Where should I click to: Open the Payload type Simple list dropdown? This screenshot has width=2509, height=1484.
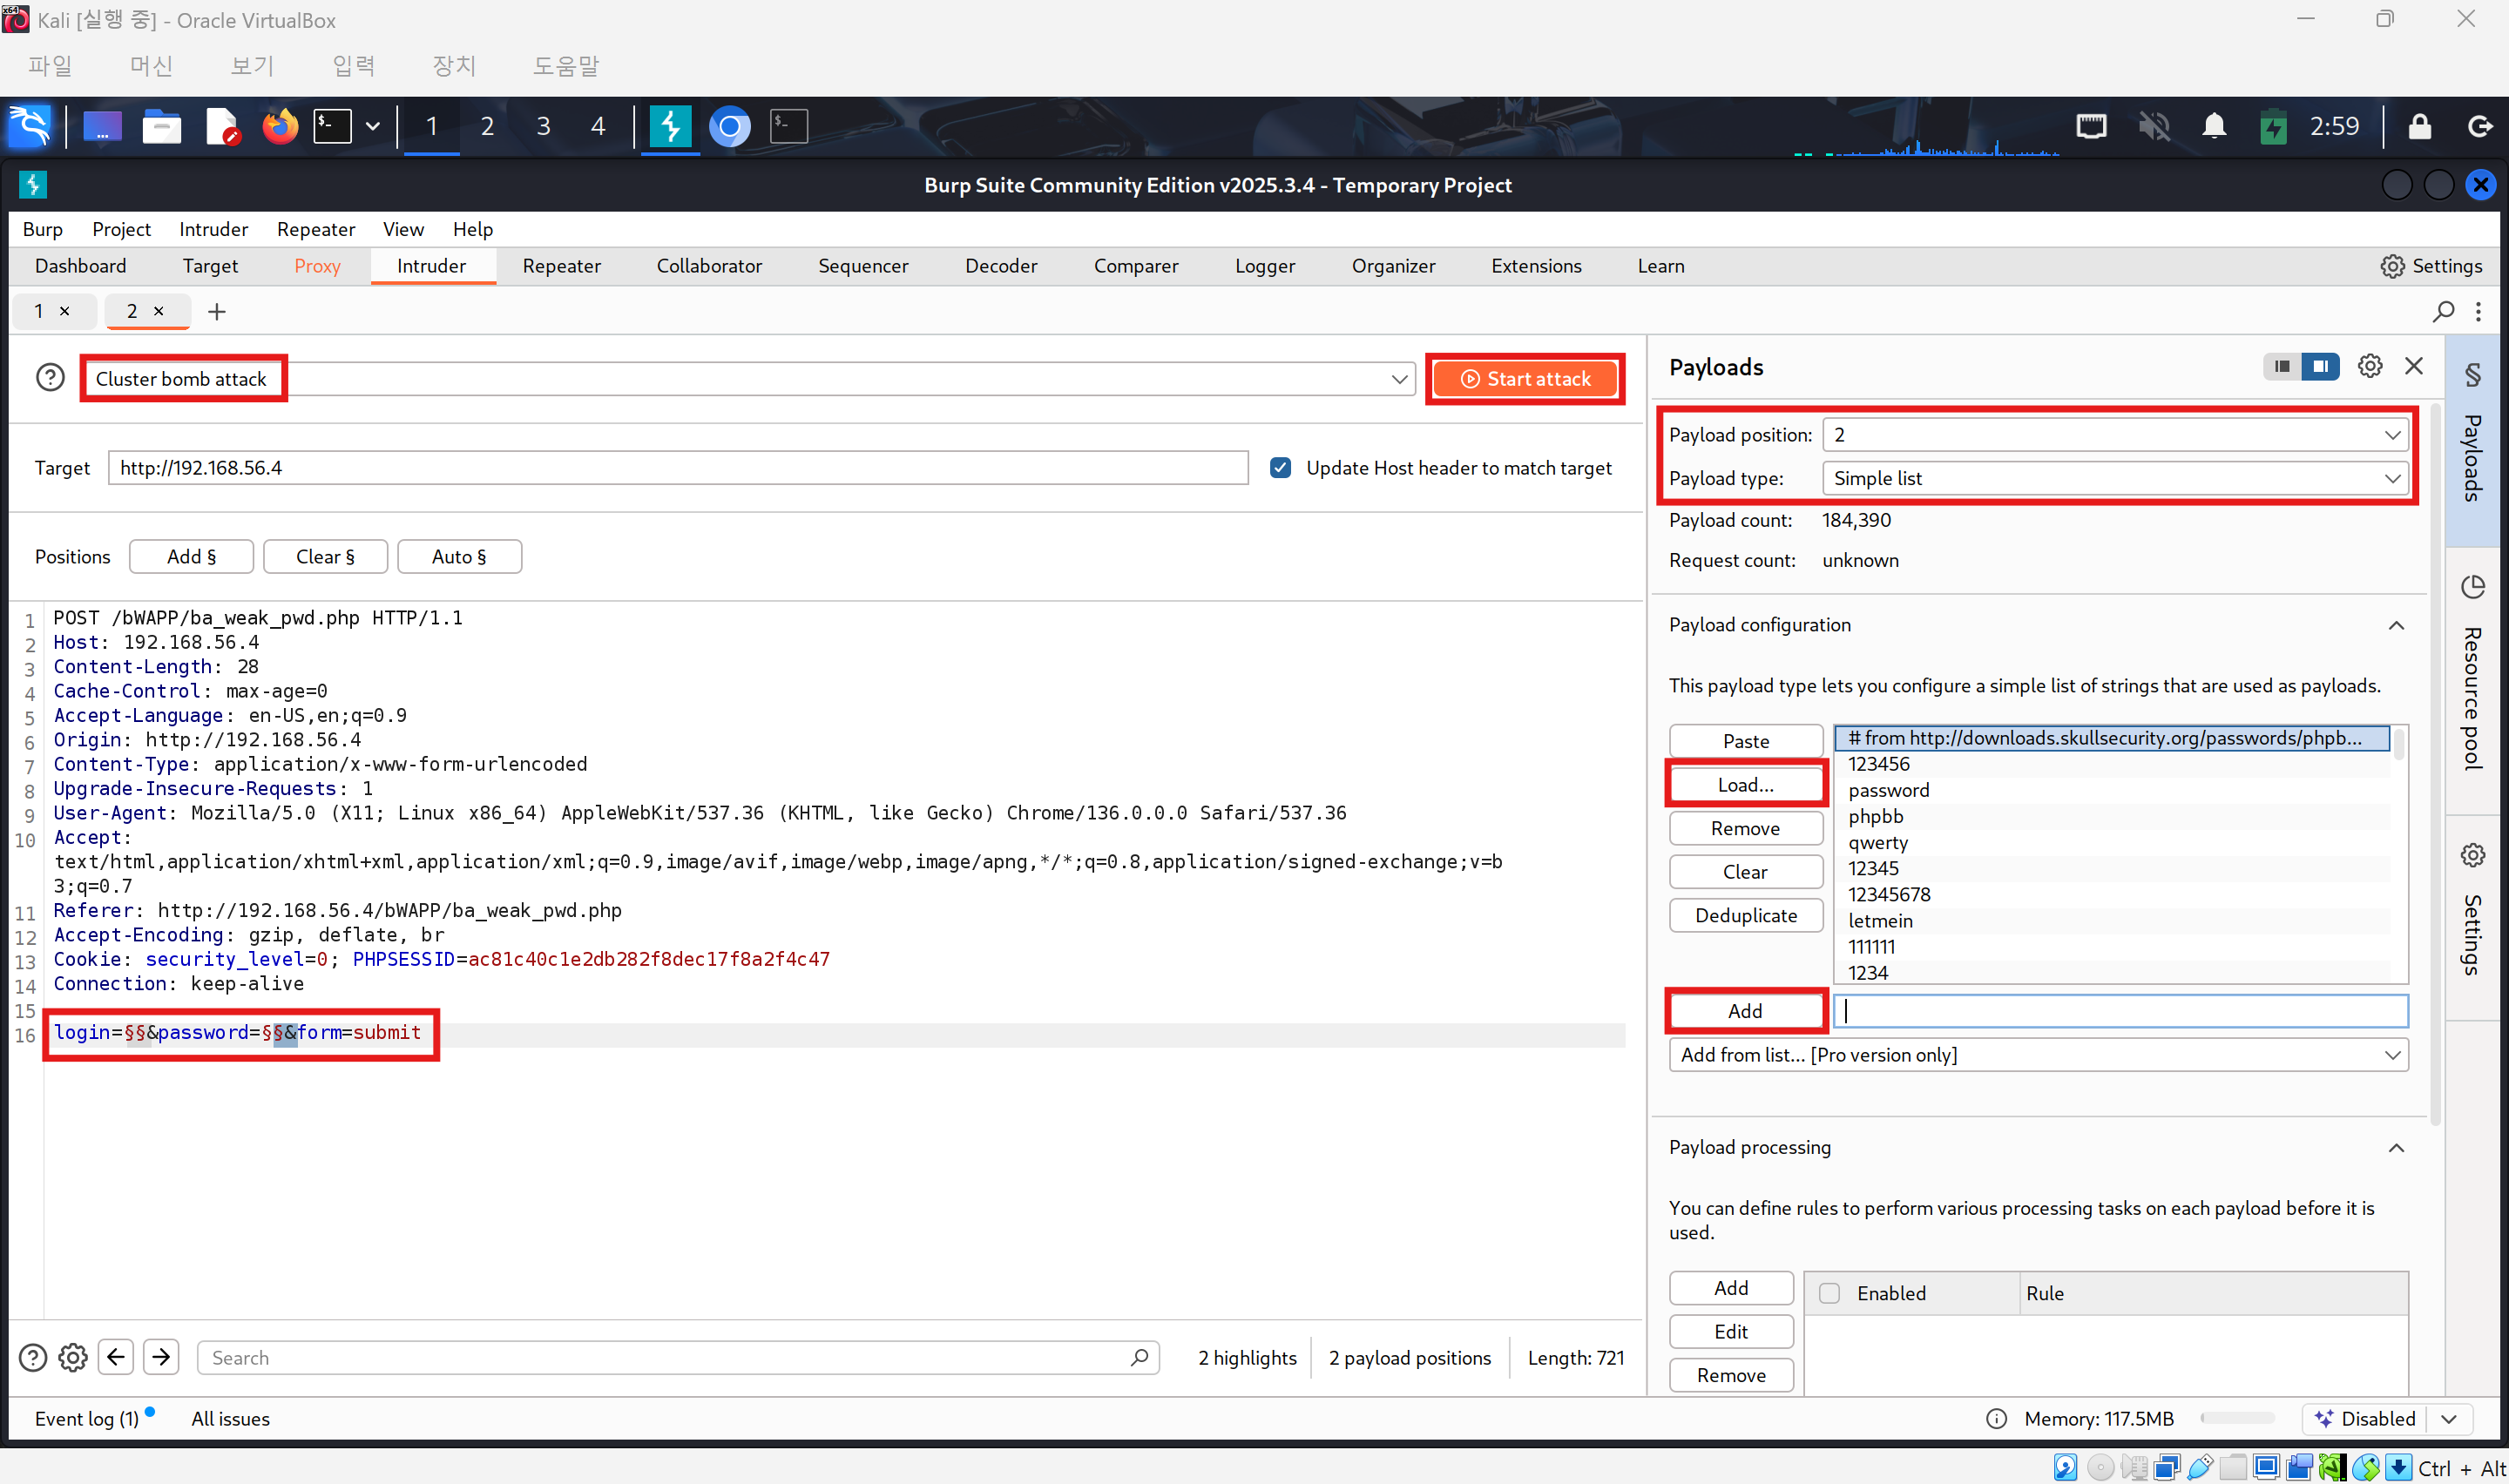click(2116, 478)
